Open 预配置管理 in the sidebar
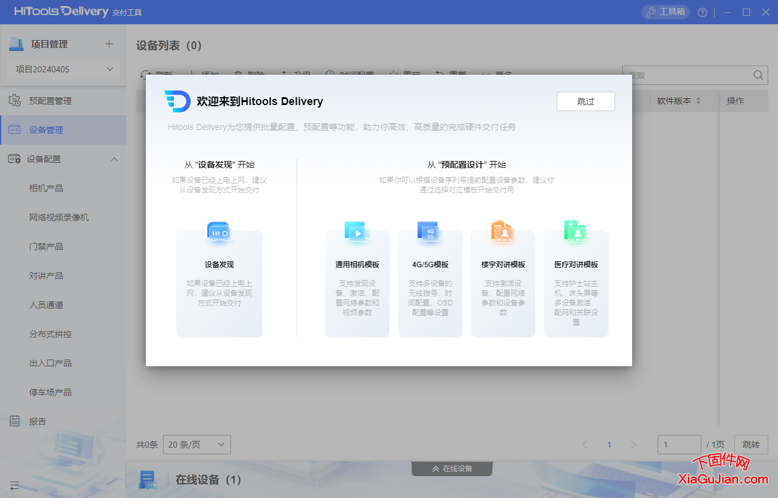 pos(63,101)
